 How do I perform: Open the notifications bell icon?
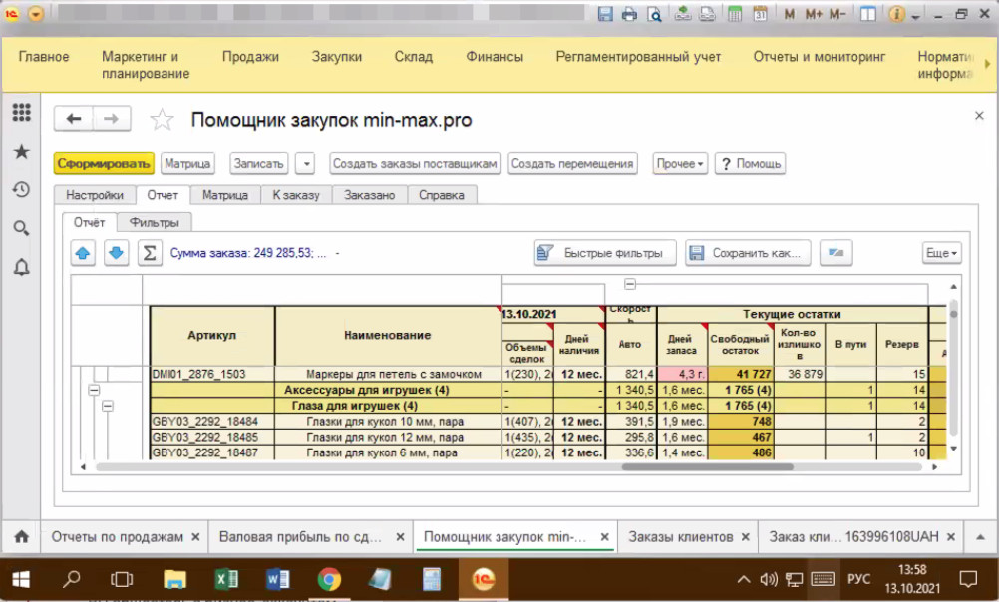(x=21, y=267)
